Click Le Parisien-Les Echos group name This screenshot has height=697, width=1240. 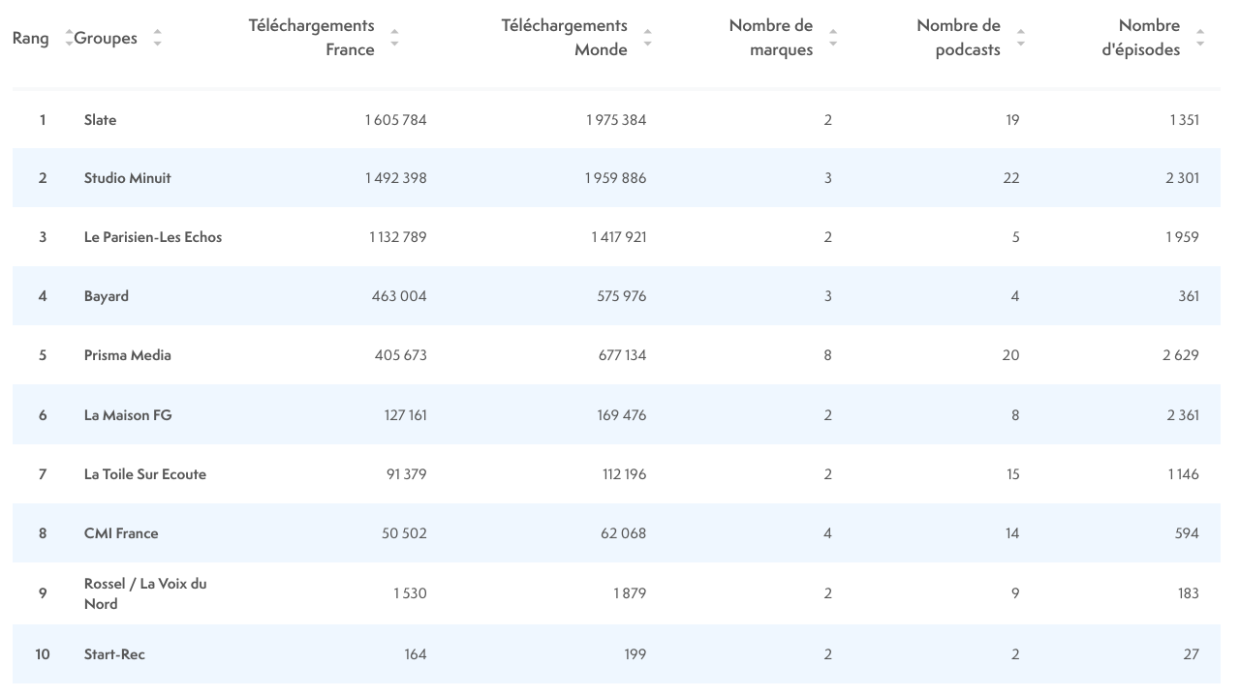point(153,237)
